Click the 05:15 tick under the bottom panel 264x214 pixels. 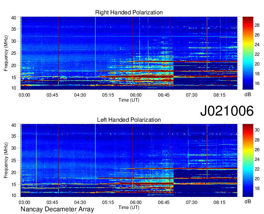[108, 202]
